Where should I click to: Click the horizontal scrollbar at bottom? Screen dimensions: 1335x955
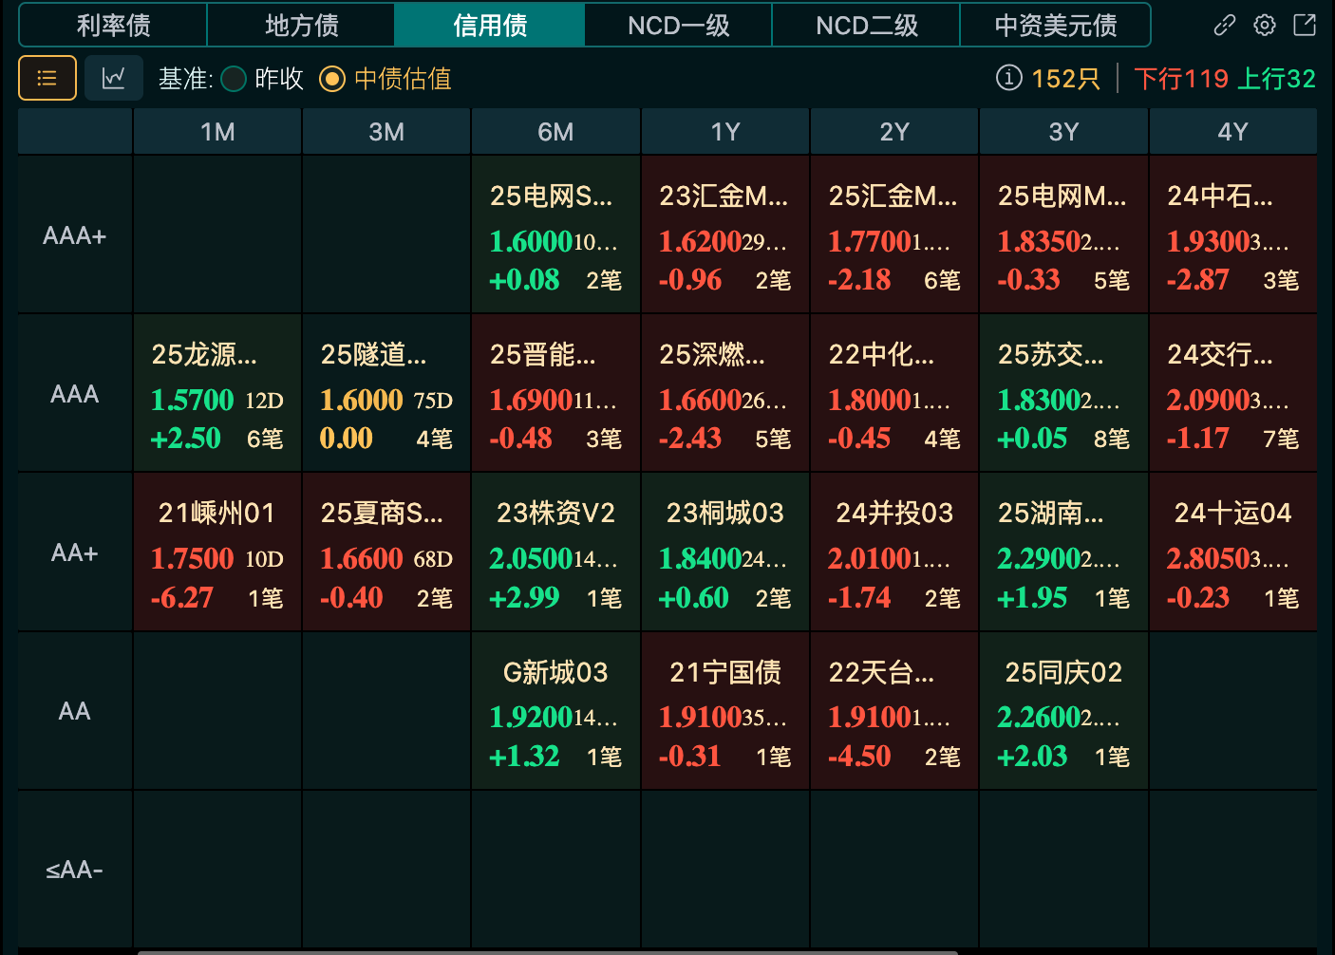547,951
